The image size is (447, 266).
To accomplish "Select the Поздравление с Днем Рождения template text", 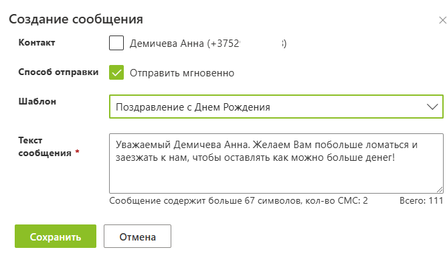I will [193, 107].
